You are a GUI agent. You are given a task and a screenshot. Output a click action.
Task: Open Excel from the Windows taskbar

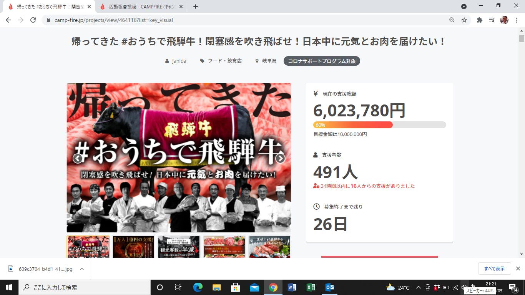[311, 287]
